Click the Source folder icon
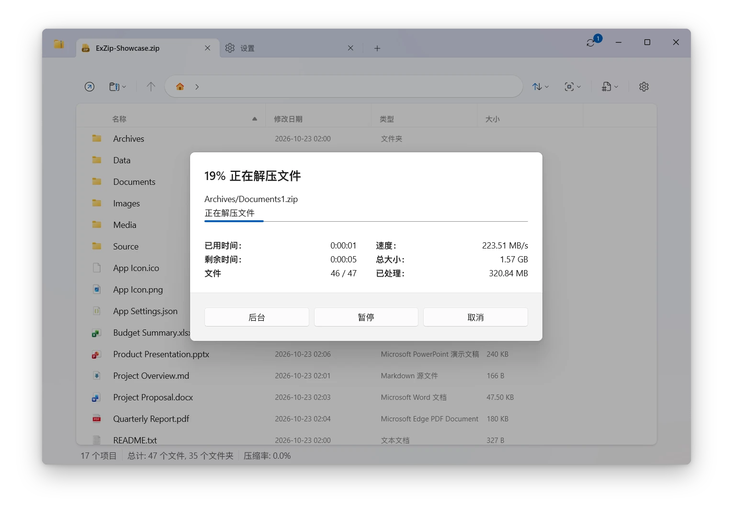The width and height of the screenshot is (733, 520). pyautogui.click(x=97, y=246)
